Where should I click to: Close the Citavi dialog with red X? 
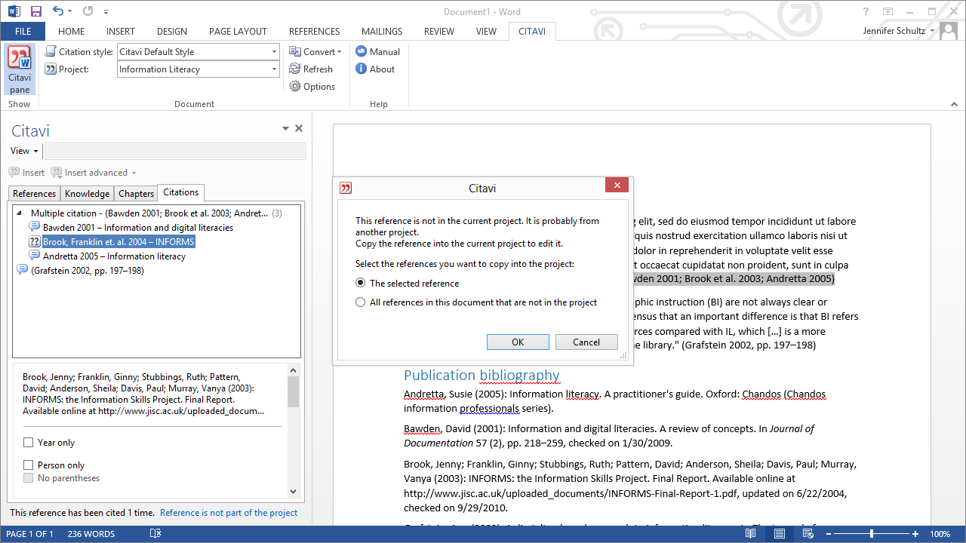tap(617, 186)
